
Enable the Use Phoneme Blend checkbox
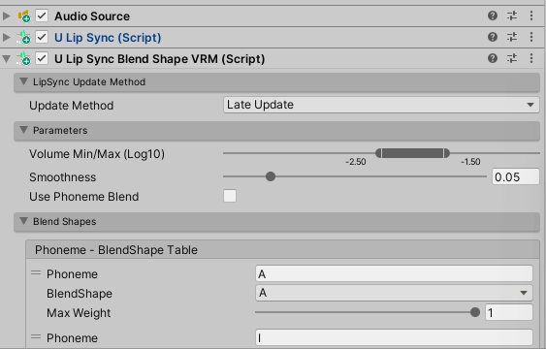point(230,196)
